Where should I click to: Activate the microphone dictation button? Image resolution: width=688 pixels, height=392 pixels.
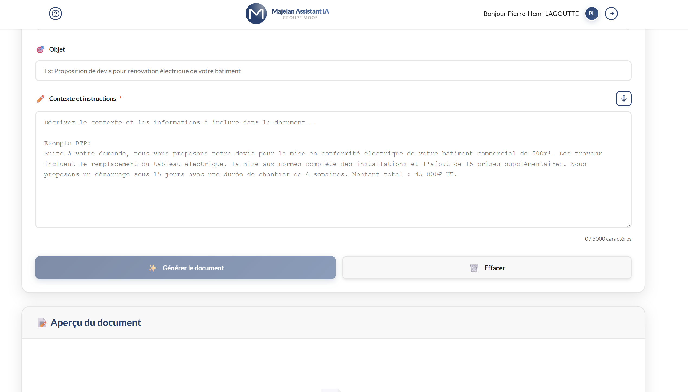pyautogui.click(x=624, y=98)
